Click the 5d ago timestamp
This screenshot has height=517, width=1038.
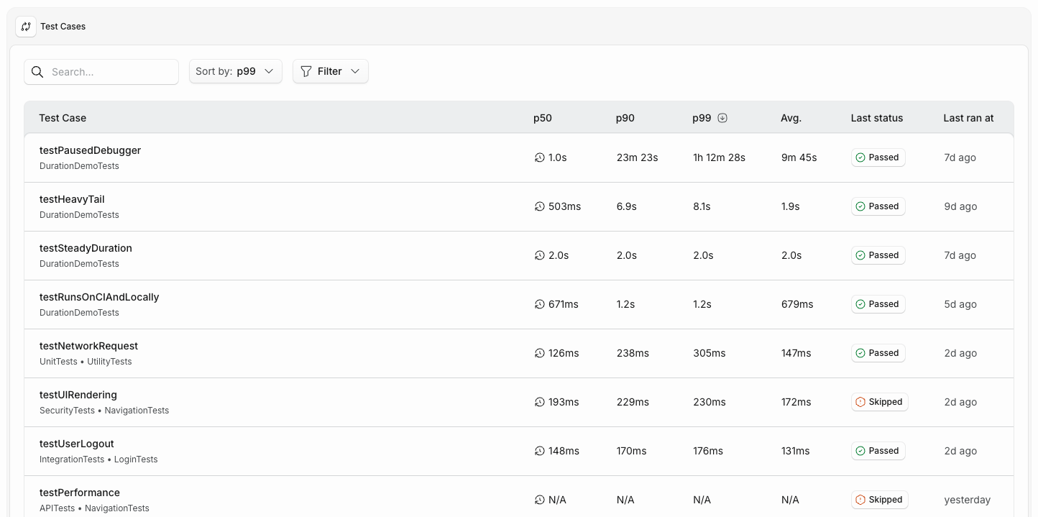point(960,304)
